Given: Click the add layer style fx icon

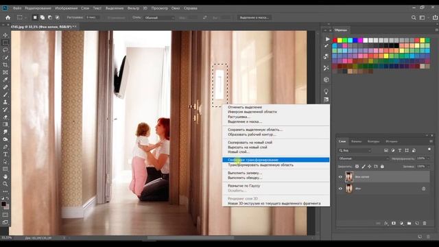Looking at the screenshot, I should (386, 223).
